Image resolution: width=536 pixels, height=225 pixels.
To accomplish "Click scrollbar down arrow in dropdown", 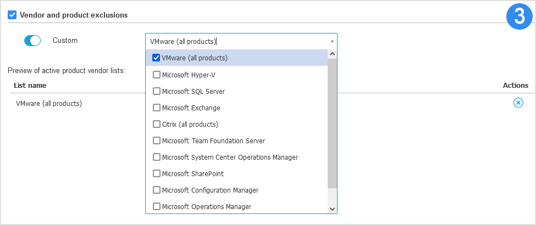I will click(332, 209).
